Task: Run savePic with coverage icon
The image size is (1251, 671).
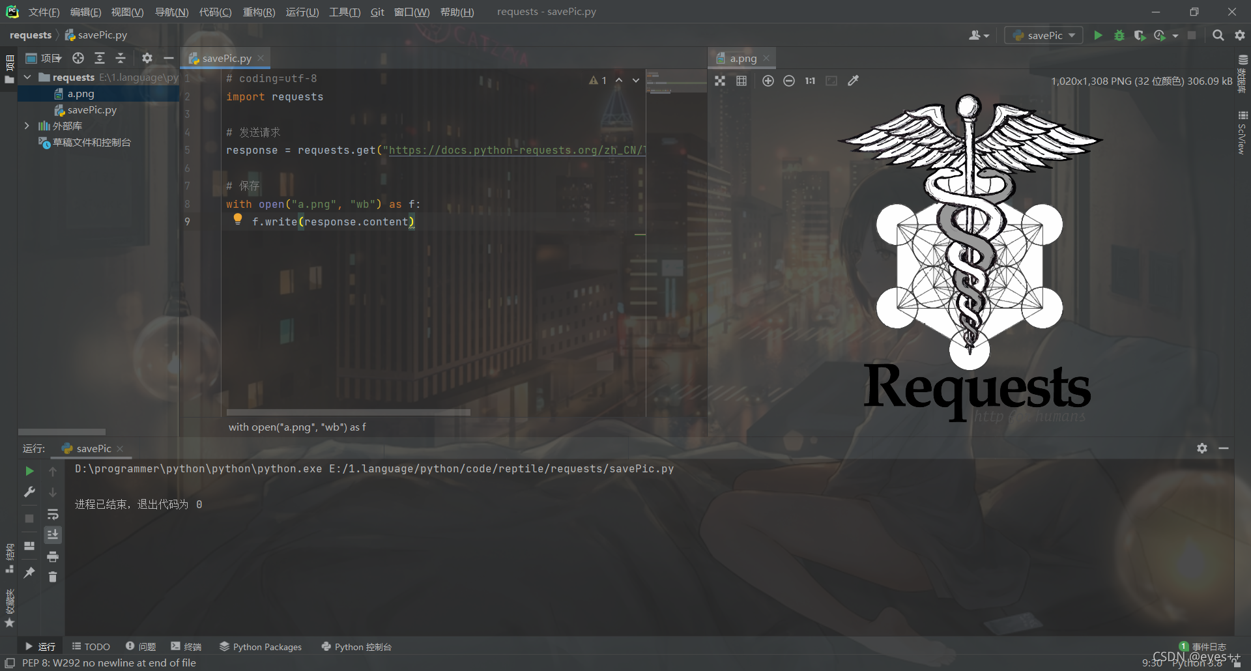Action: pyautogui.click(x=1140, y=35)
